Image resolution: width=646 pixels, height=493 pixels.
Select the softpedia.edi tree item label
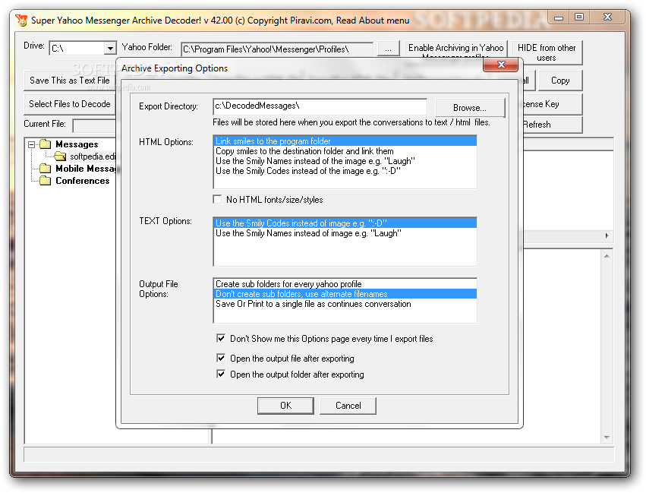point(93,156)
